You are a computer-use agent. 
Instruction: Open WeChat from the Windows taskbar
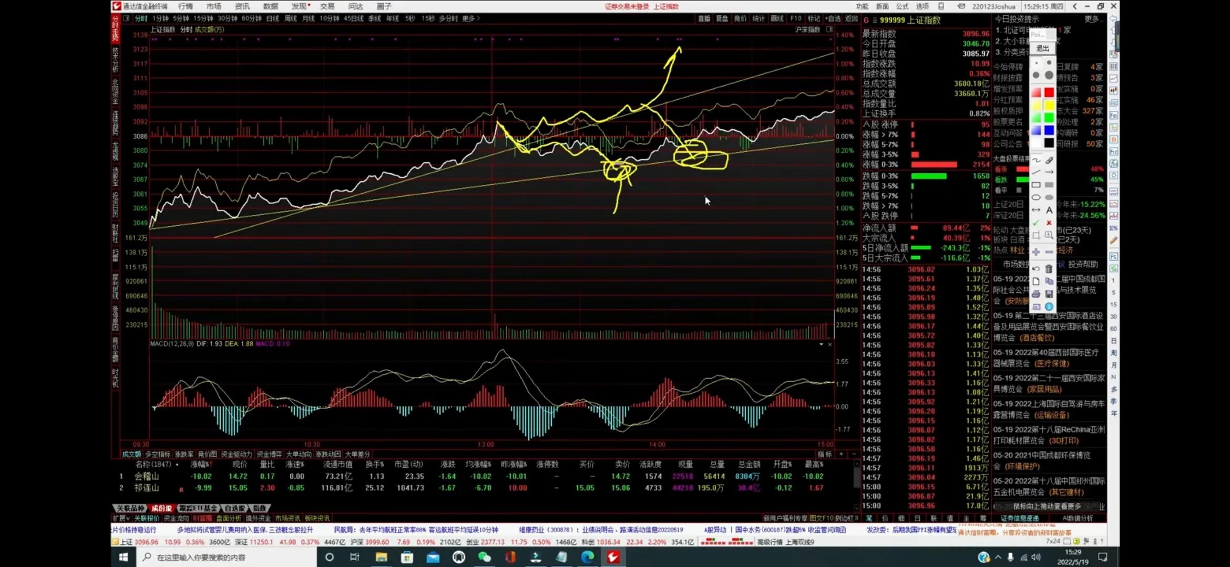click(x=484, y=557)
